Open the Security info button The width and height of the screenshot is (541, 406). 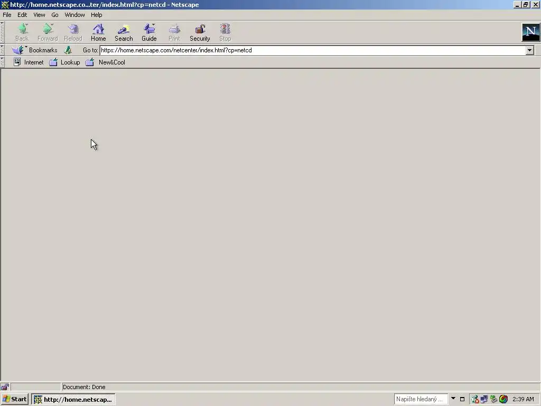tap(200, 32)
